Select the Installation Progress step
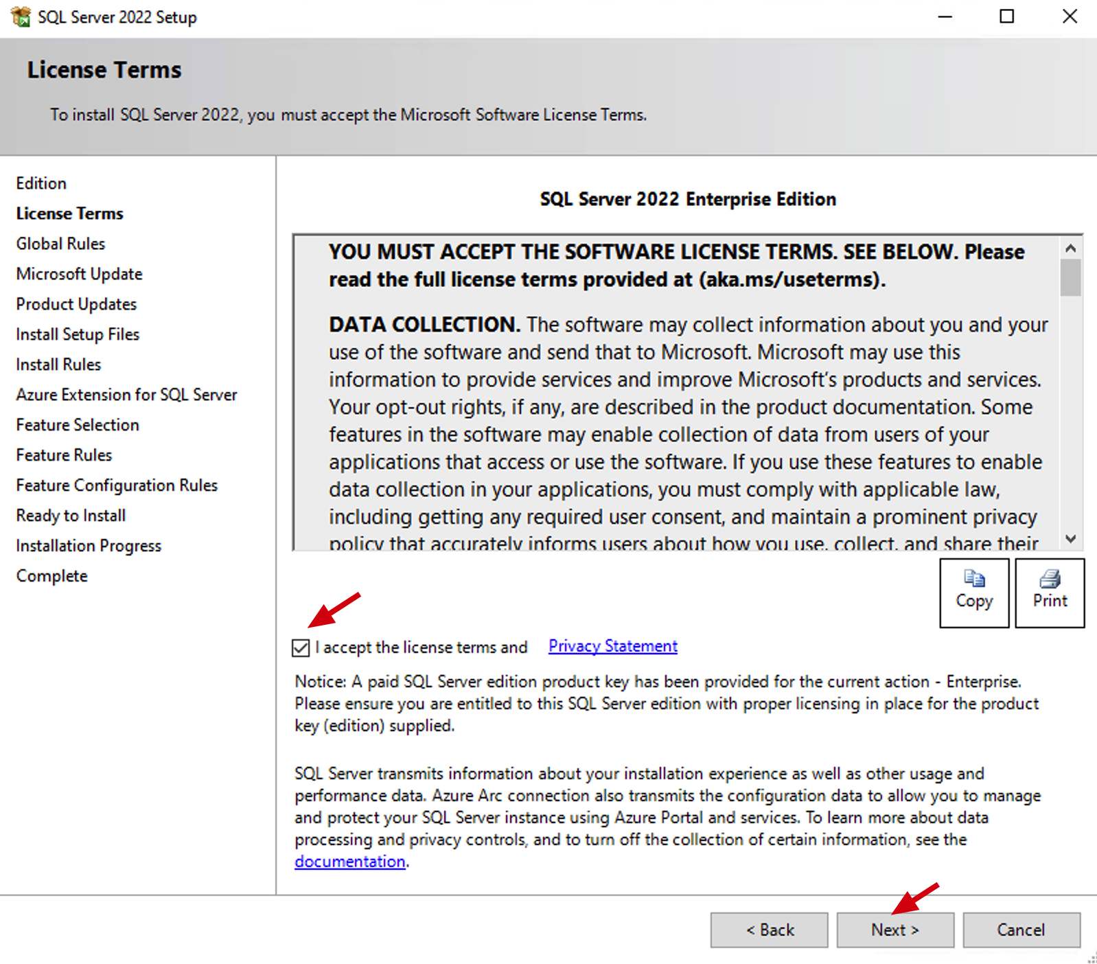 [x=89, y=546]
